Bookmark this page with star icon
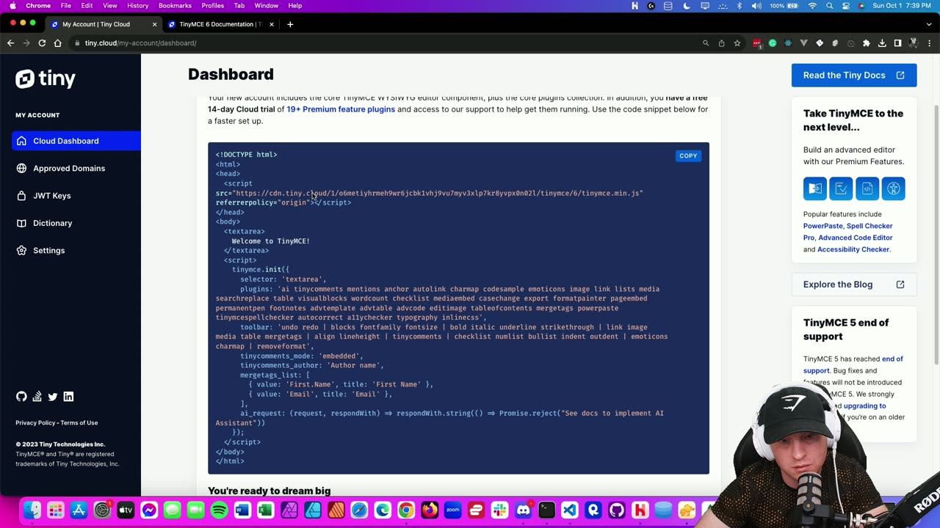Viewport: 940px width, 528px height. point(737,43)
